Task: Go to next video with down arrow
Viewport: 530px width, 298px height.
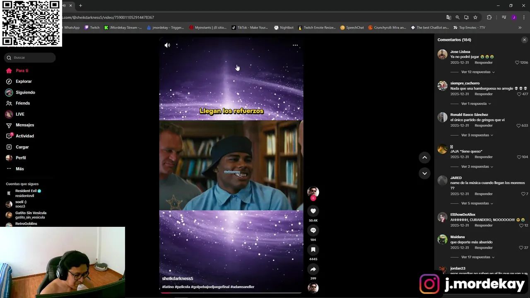Action: (x=424, y=173)
